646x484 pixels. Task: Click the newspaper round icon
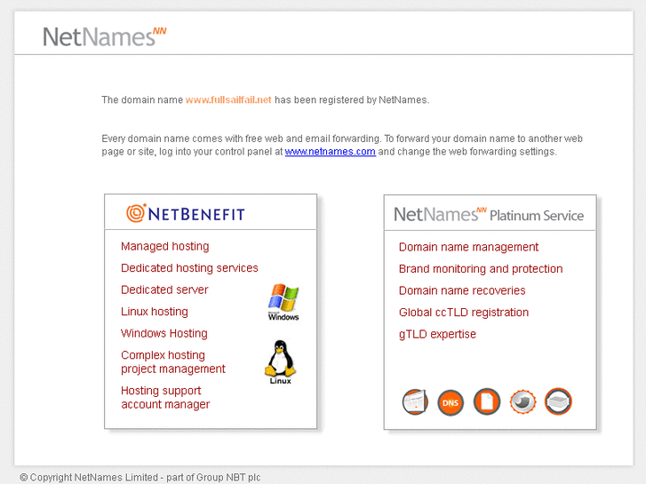coord(415,401)
